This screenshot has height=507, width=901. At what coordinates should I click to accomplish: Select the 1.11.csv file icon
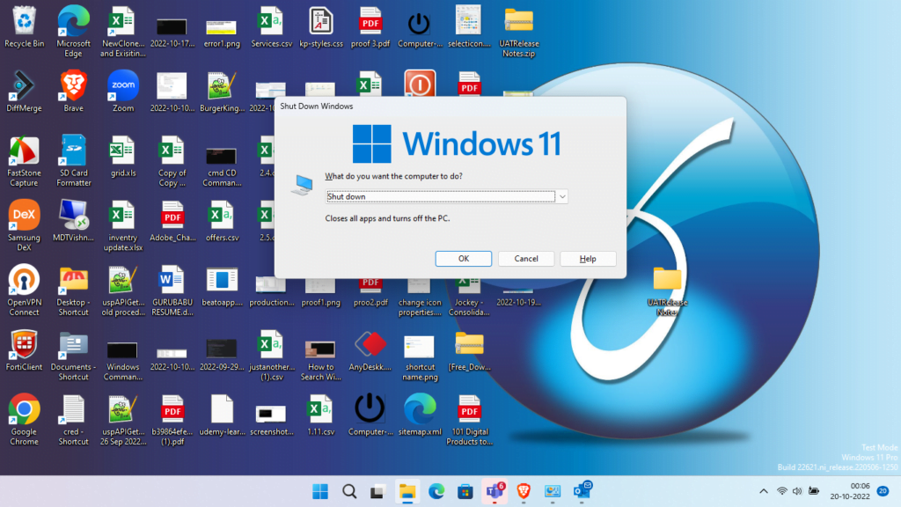(x=320, y=415)
